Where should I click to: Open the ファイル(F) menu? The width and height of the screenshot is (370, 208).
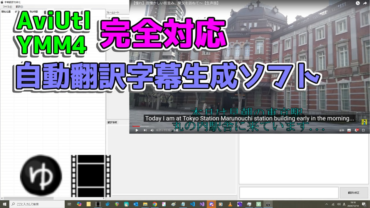tap(7, 7)
